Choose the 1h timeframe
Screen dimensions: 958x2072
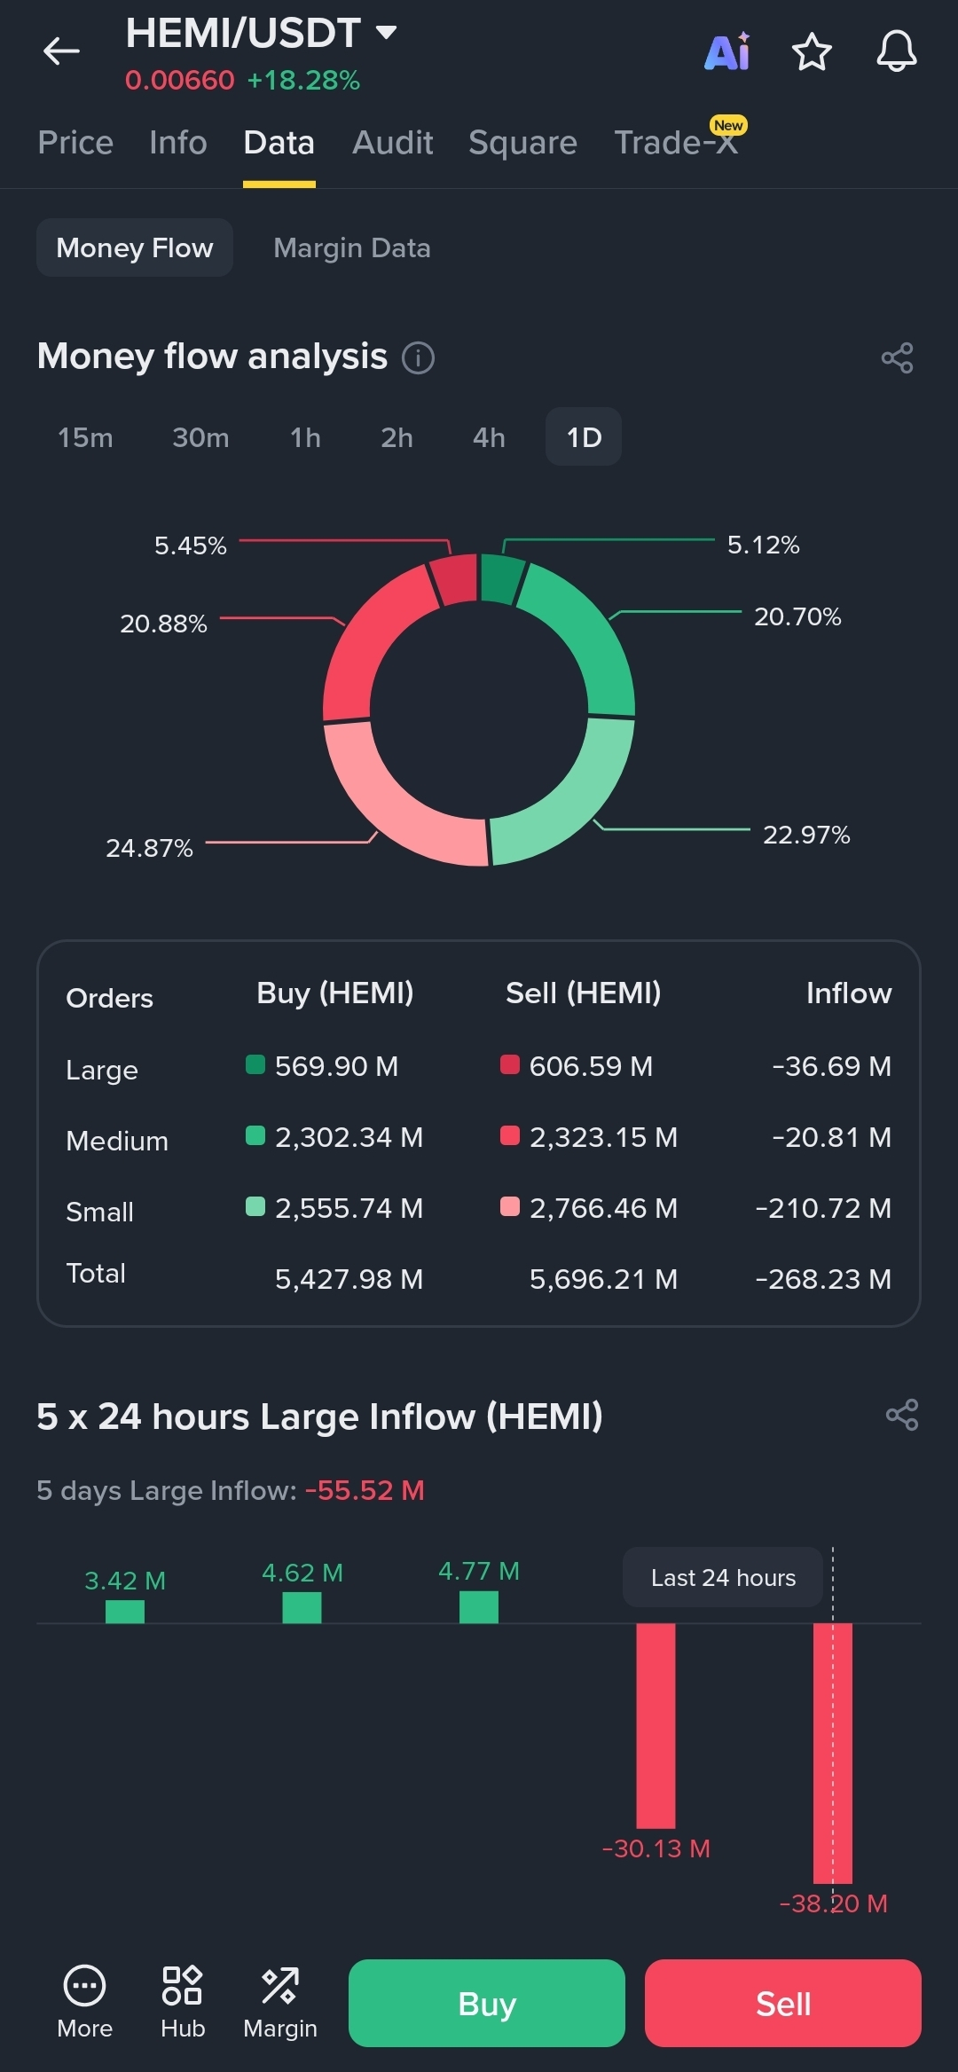coord(305,437)
